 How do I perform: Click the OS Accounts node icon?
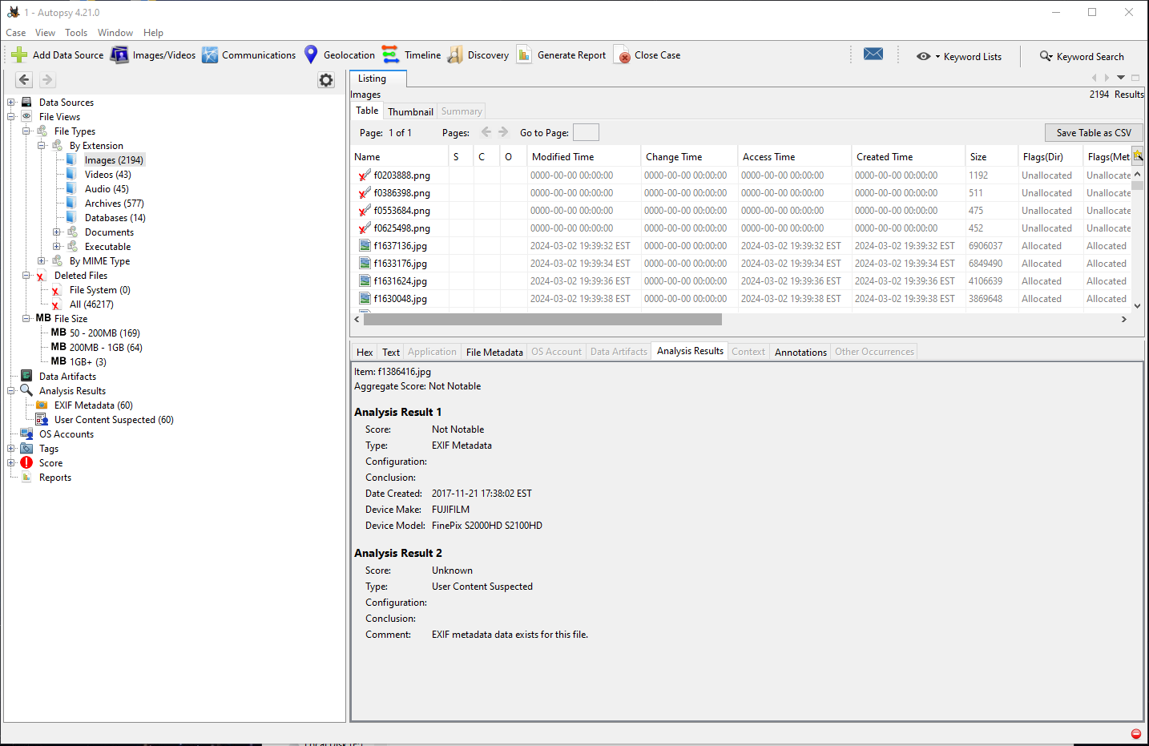click(x=26, y=433)
